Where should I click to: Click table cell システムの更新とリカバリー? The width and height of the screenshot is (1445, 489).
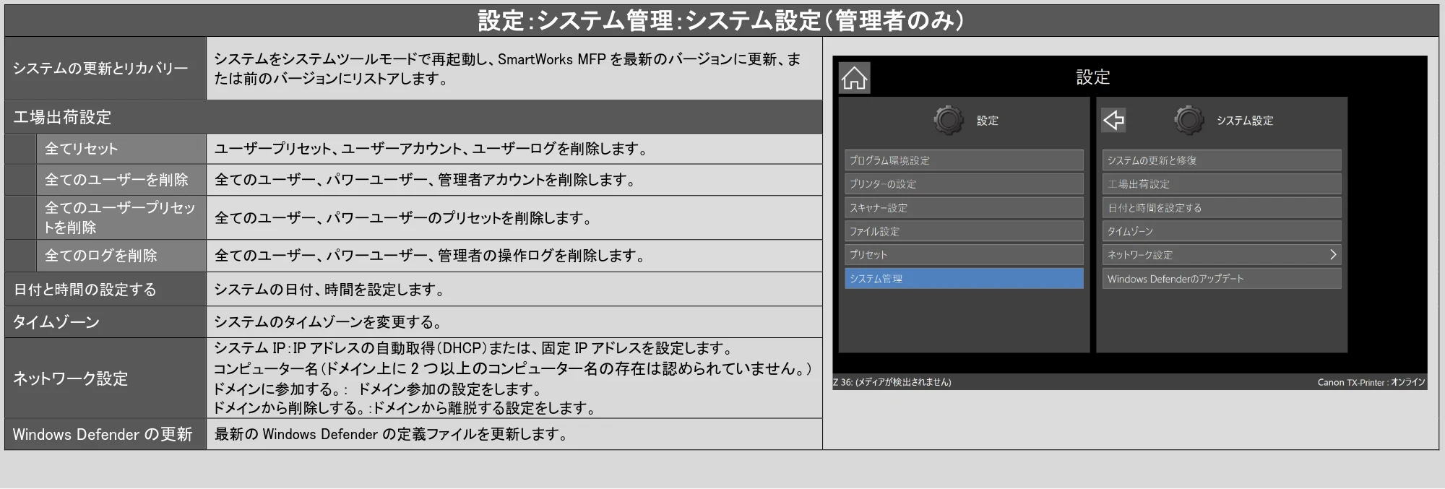(105, 69)
